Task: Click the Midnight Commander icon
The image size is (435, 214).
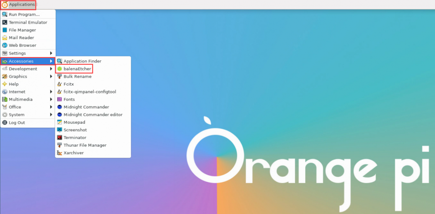Action: 60,107
